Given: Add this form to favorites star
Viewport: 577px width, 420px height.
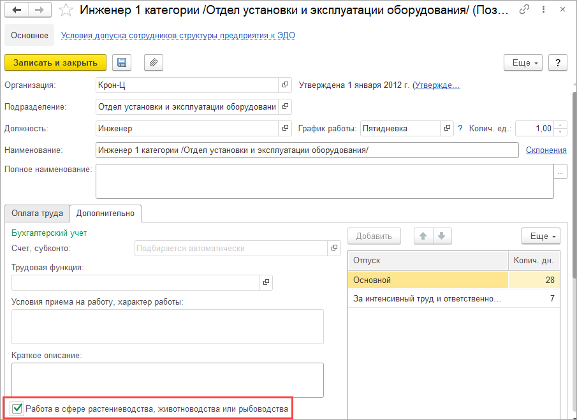Looking at the screenshot, I should pyautogui.click(x=65, y=10).
